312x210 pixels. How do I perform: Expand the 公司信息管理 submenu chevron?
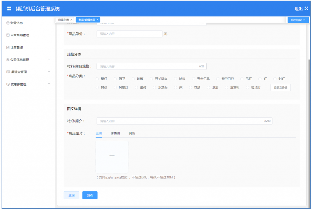pos(49,59)
